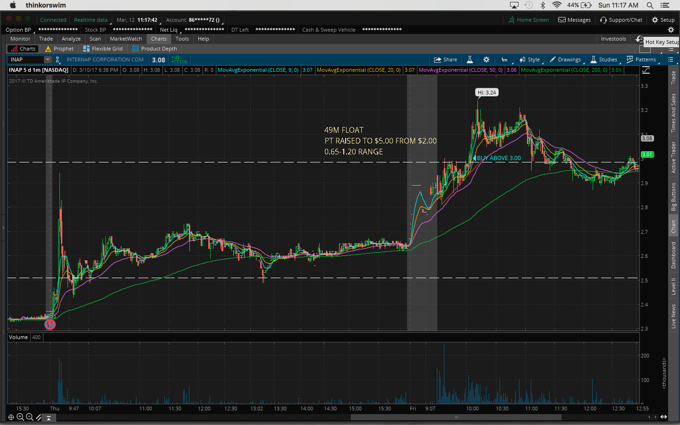The width and height of the screenshot is (680, 425).
Task: Switch to the Monitor tab
Action: [x=20, y=39]
